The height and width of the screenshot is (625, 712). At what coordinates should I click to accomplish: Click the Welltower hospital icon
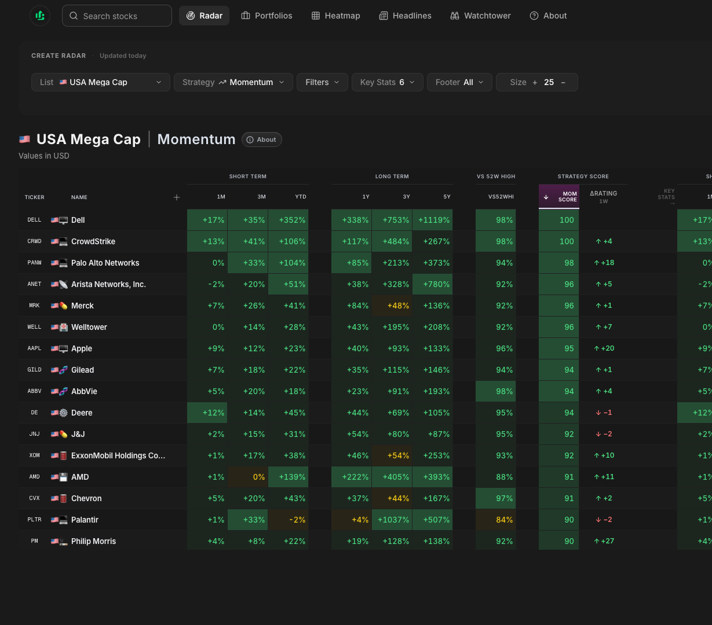[64, 327]
